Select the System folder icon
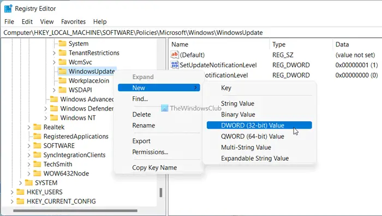The width and height of the screenshot is (382, 216). click(62, 44)
